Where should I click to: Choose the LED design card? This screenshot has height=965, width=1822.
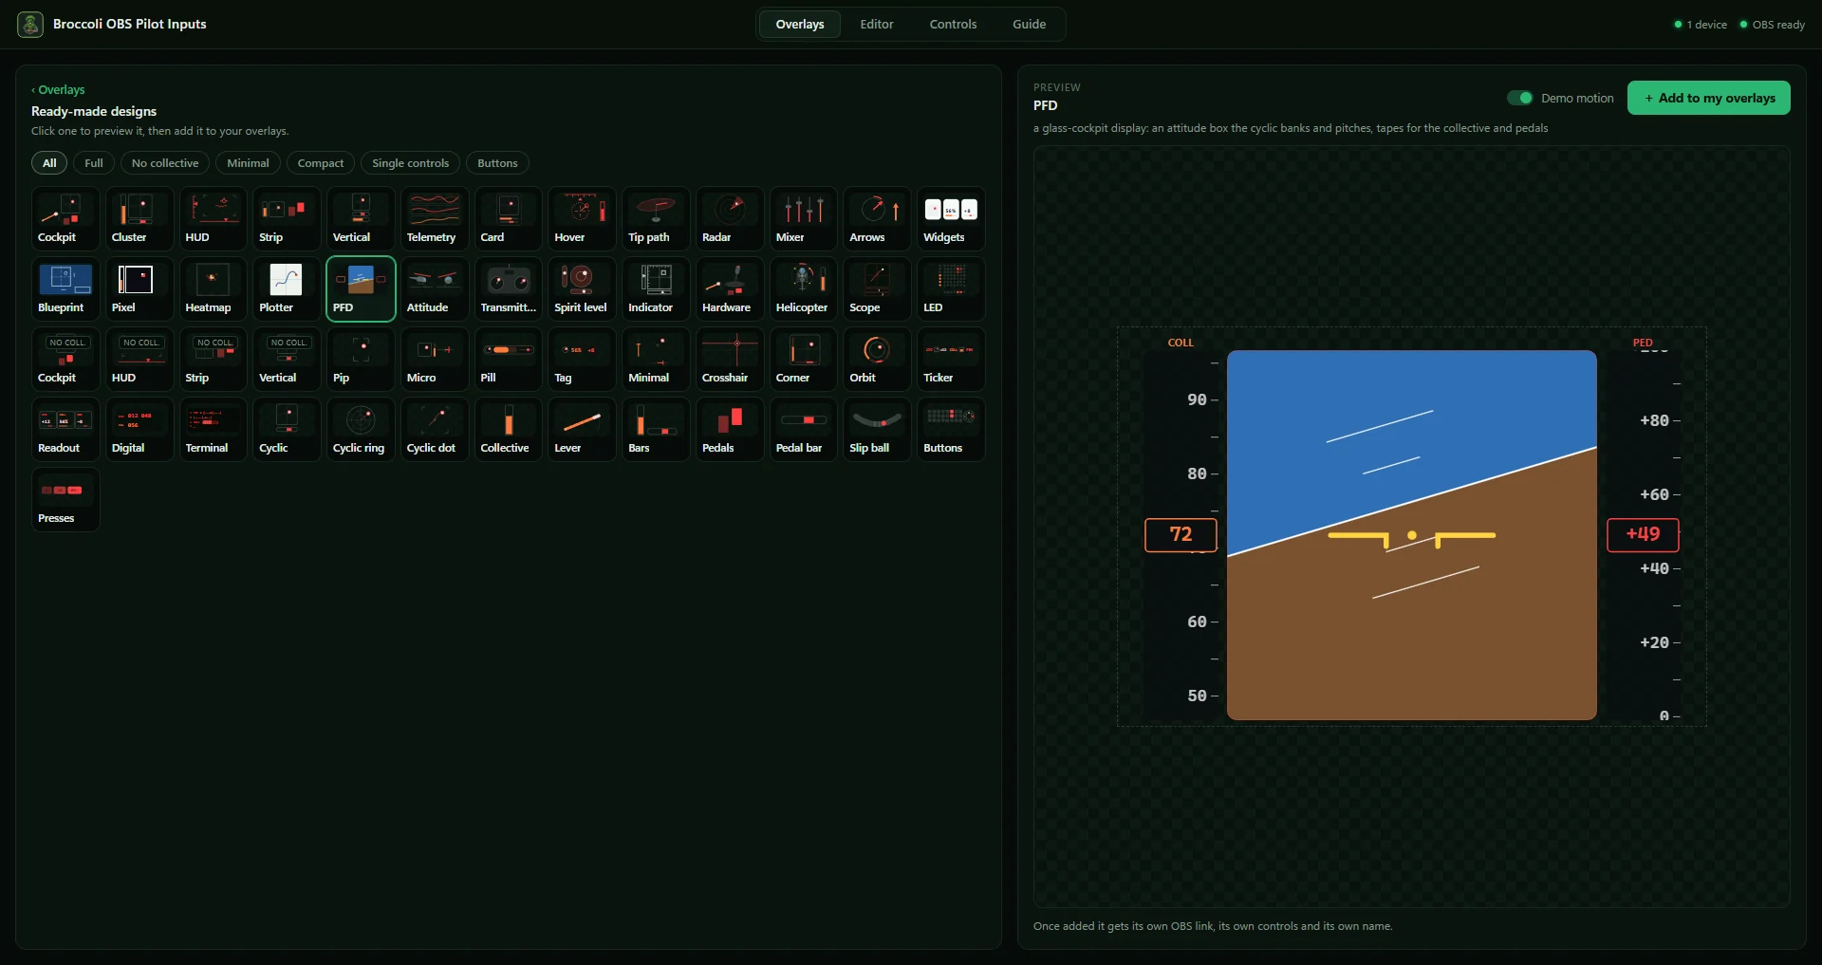tap(951, 289)
